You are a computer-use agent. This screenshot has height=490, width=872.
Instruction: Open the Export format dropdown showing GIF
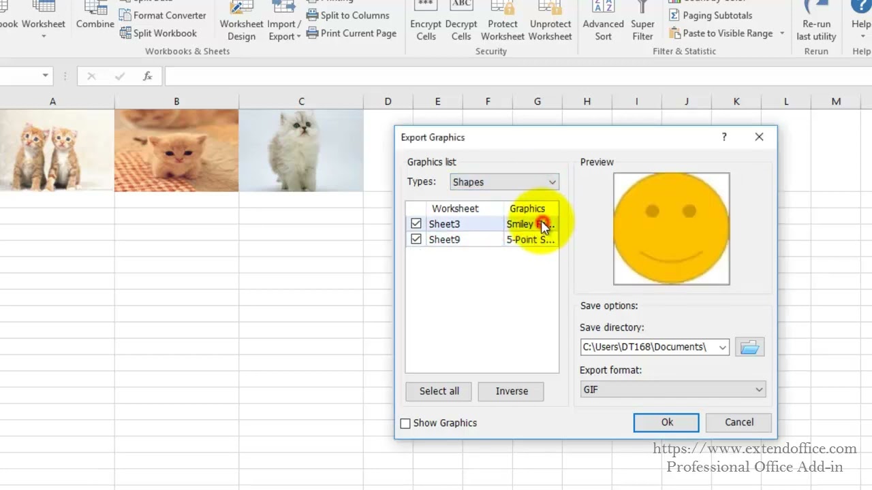(673, 389)
